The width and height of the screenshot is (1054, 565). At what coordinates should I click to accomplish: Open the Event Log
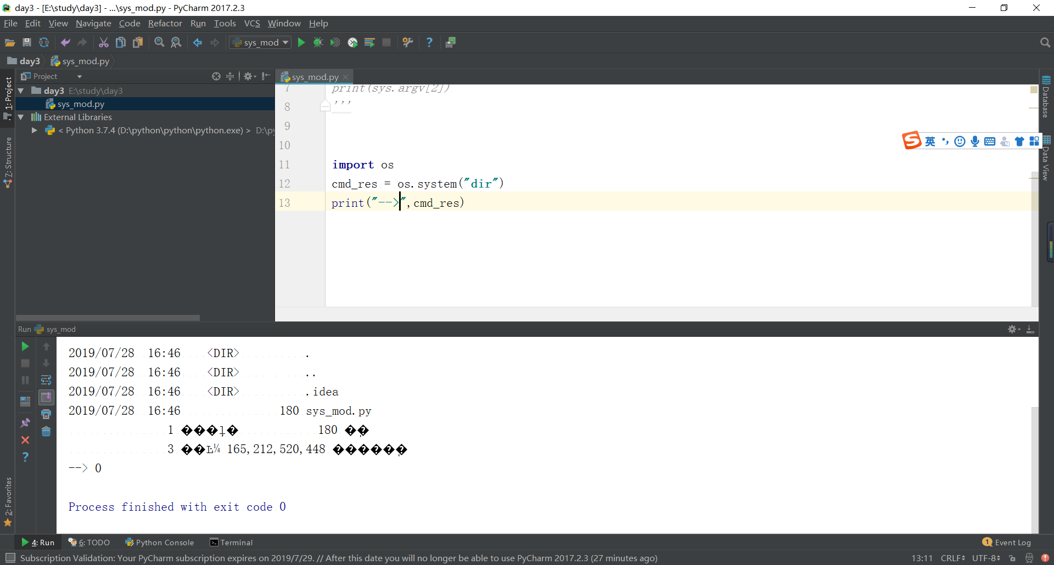[x=1007, y=543]
